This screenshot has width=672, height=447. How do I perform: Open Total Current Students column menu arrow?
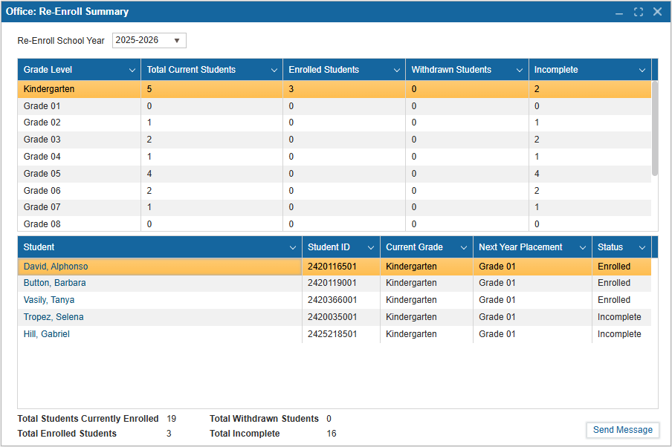click(274, 71)
